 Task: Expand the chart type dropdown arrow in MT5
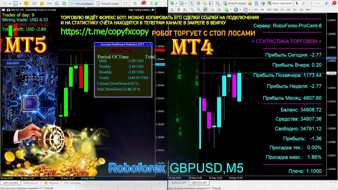tap(10, 4)
